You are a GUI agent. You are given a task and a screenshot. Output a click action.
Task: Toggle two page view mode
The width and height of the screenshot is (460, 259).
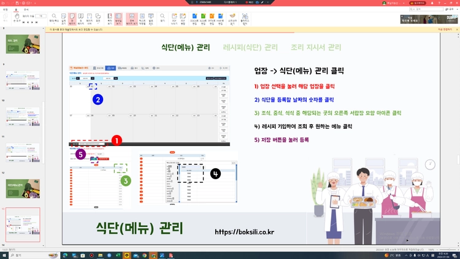click(81, 19)
